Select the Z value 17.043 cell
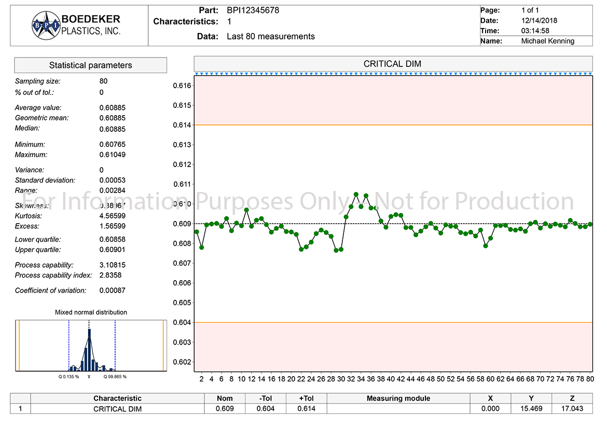This screenshot has height=429, width=607. pos(572,409)
